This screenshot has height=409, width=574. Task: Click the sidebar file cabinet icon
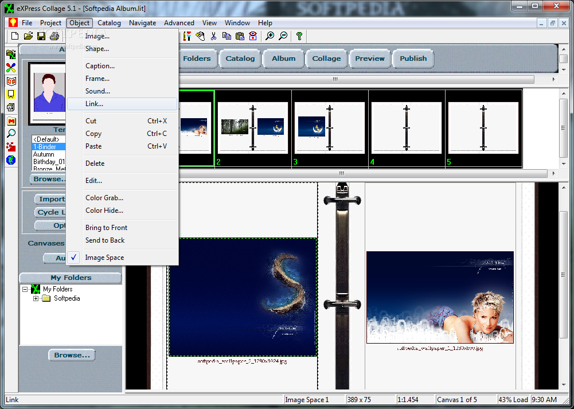pyautogui.click(x=11, y=108)
